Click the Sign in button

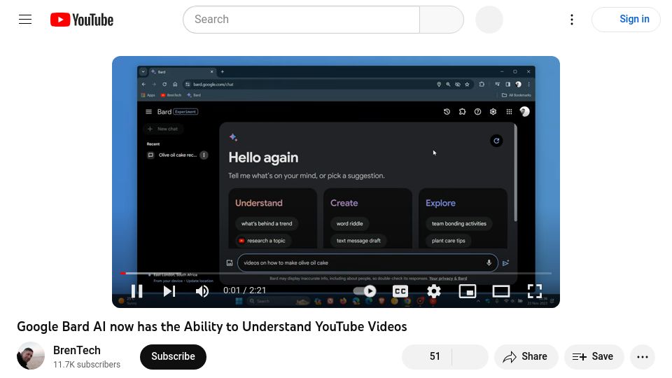(x=626, y=20)
